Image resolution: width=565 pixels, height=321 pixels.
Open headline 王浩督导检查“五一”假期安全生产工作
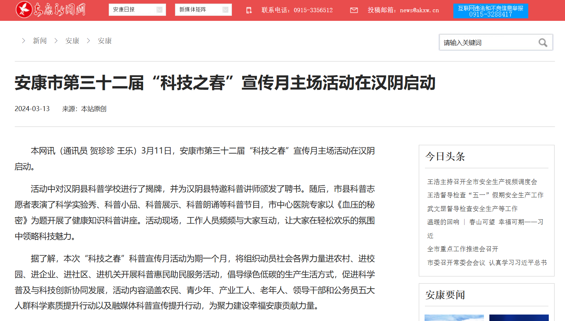coord(485,195)
